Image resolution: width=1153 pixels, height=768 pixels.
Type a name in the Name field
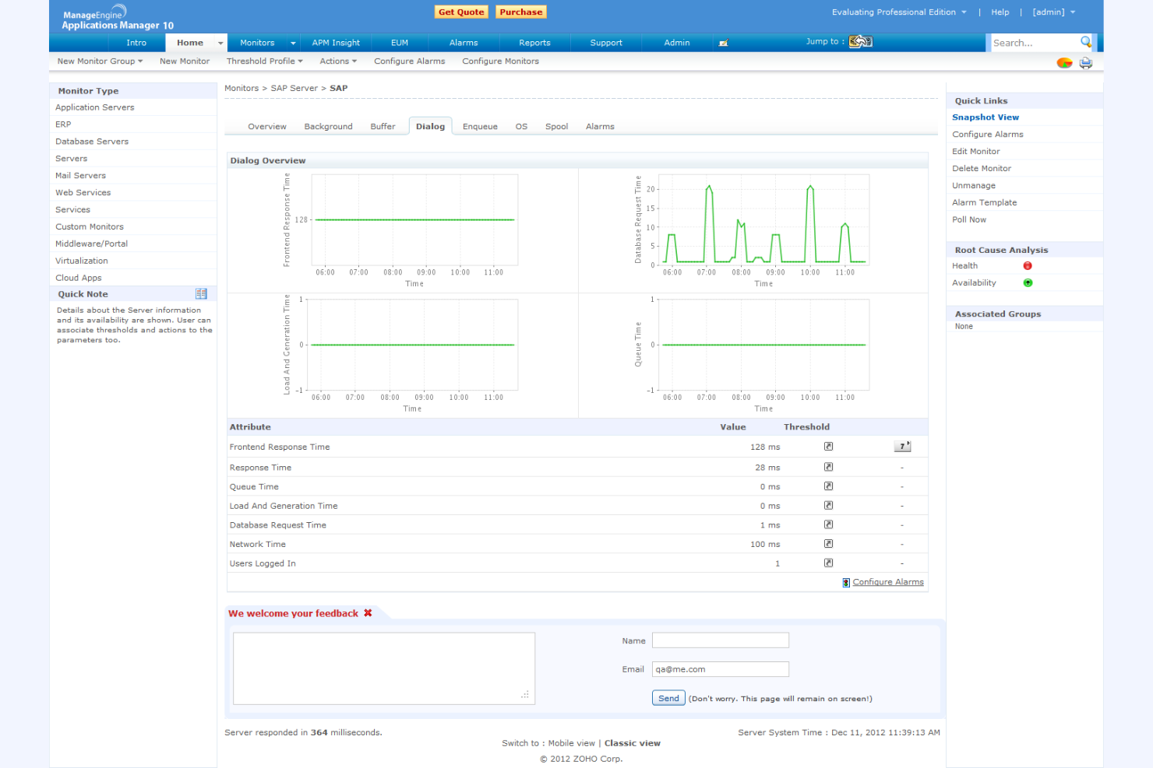(720, 640)
